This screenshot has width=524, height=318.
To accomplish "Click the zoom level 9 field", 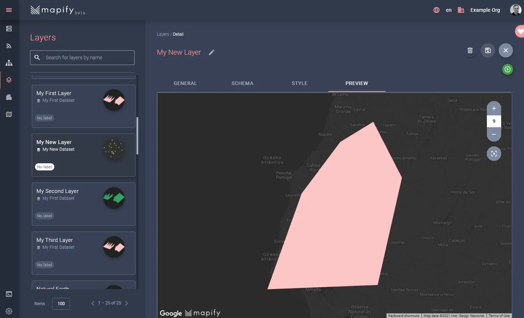I will pyautogui.click(x=494, y=121).
